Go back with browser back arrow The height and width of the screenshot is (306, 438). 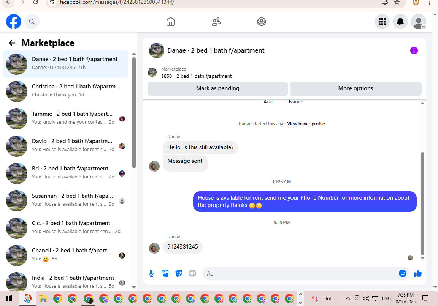[x=9, y=2]
